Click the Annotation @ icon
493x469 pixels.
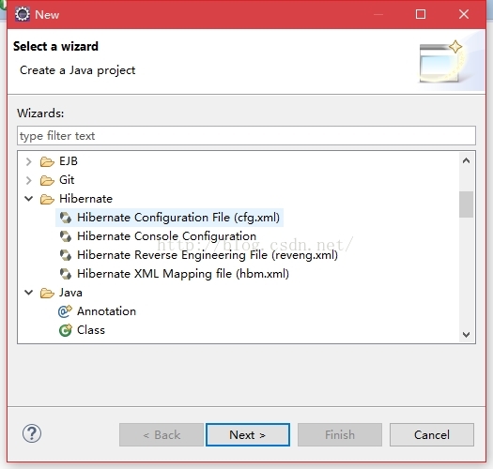click(65, 311)
